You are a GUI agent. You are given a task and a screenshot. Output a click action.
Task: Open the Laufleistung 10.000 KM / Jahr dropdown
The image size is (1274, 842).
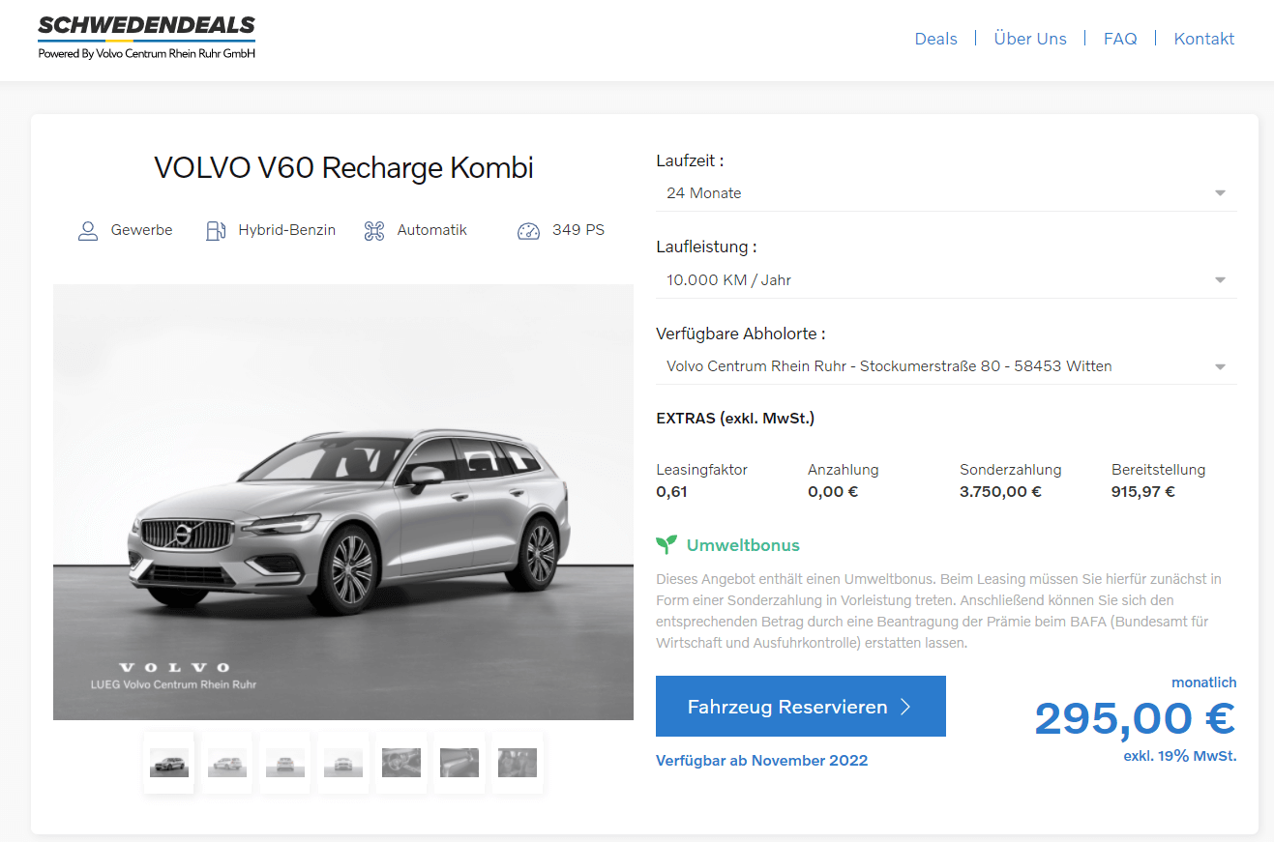point(946,280)
